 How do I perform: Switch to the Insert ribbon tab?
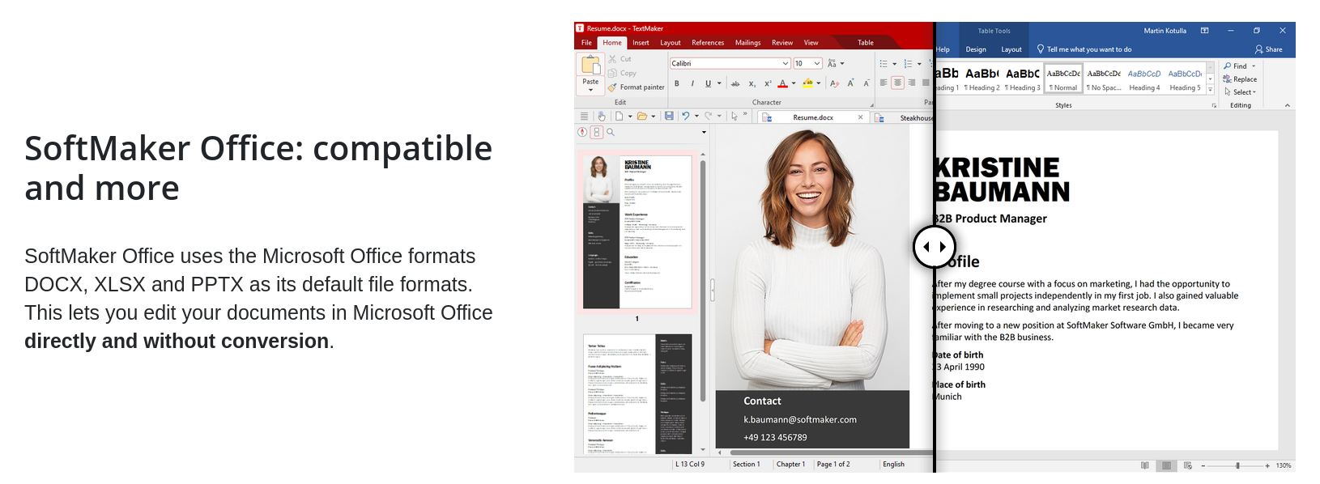641,43
